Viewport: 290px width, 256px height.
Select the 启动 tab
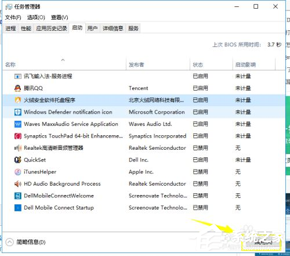click(77, 28)
